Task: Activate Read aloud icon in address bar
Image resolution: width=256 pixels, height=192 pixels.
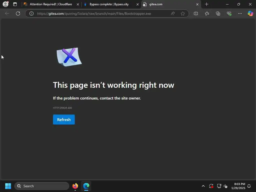Action: (173, 13)
